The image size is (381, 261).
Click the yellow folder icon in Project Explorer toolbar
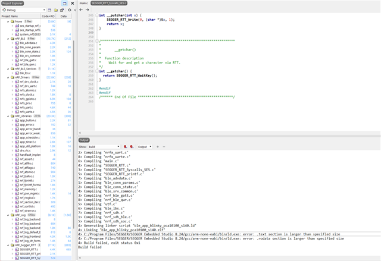56,10
